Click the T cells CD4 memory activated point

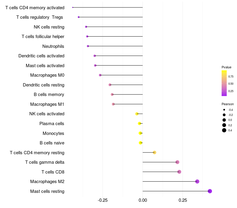coord(73,7)
